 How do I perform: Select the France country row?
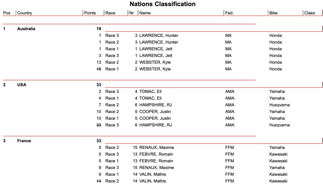pos(24,141)
